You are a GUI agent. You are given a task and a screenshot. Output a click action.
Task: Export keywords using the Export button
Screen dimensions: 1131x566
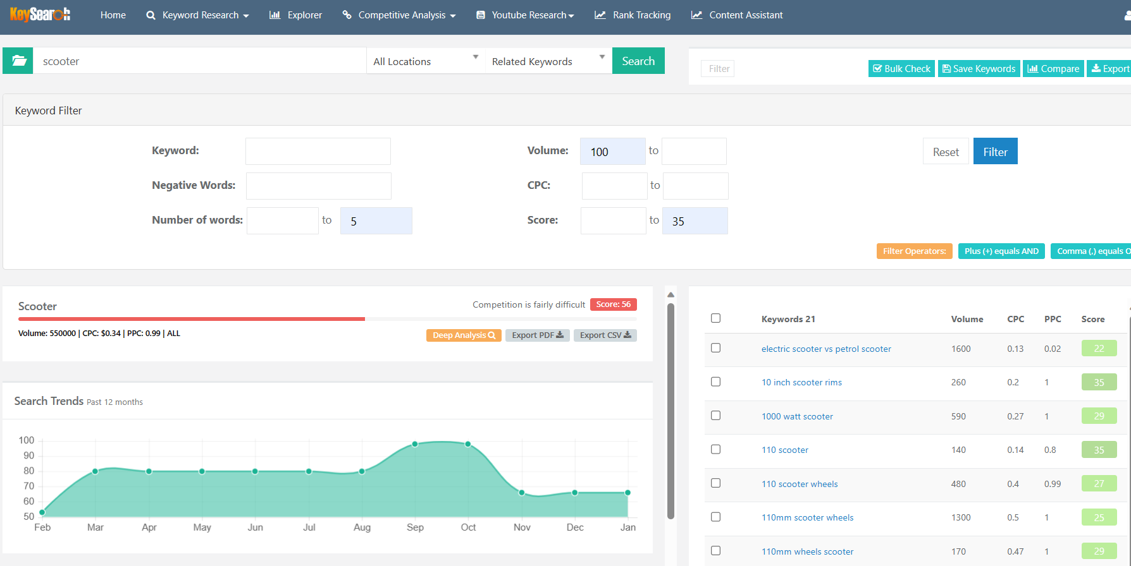pyautogui.click(x=1110, y=69)
